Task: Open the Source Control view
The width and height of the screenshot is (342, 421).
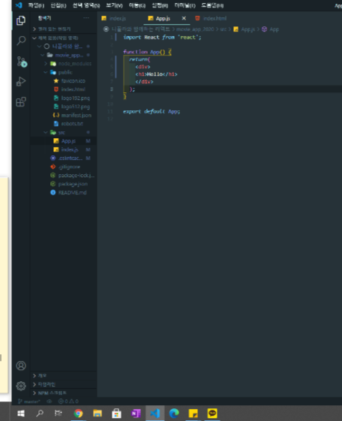Action: [x=22, y=62]
